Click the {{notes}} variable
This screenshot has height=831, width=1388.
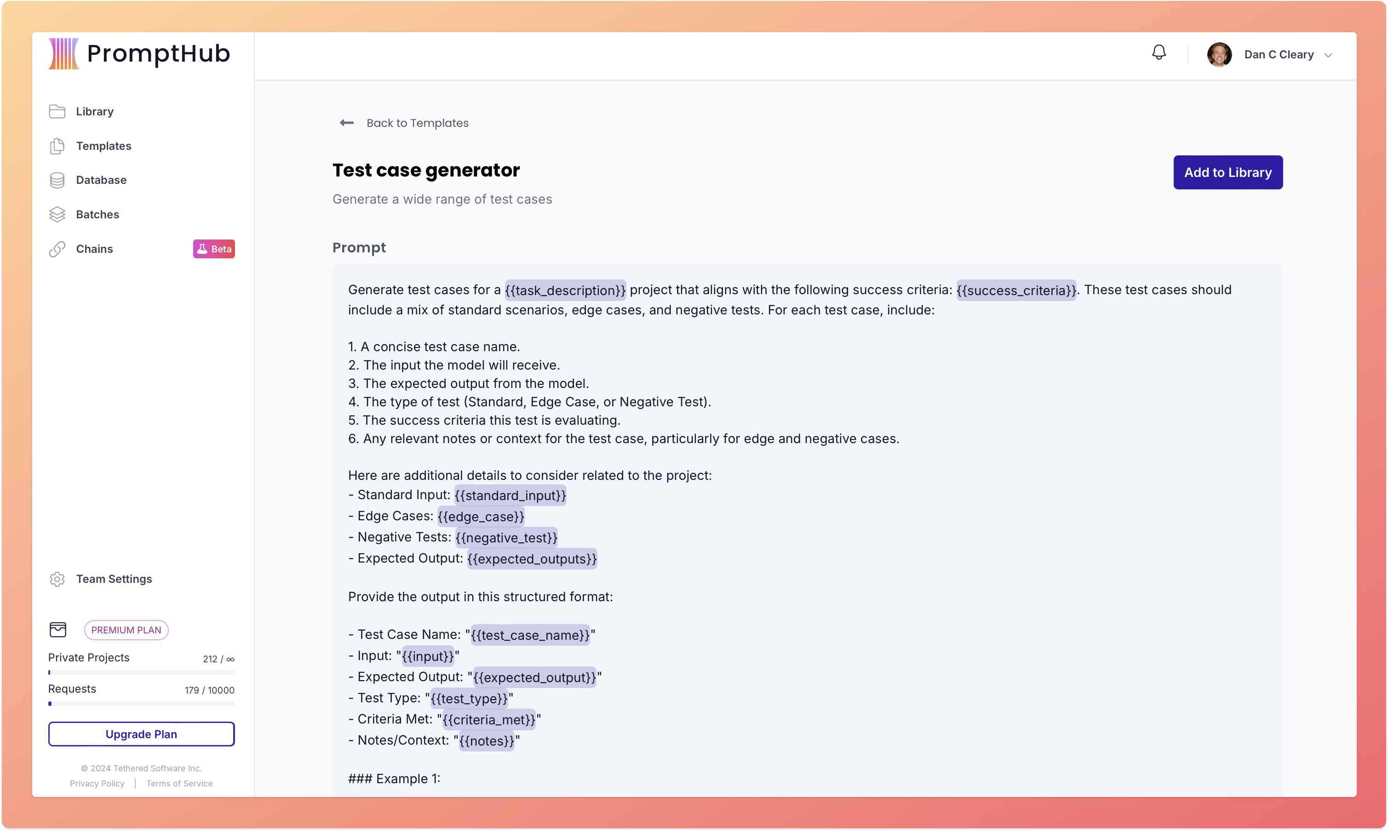[x=487, y=741]
